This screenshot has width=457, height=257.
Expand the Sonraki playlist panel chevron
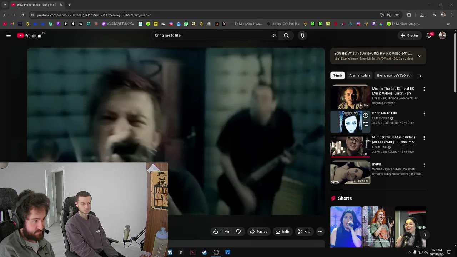[x=420, y=56]
